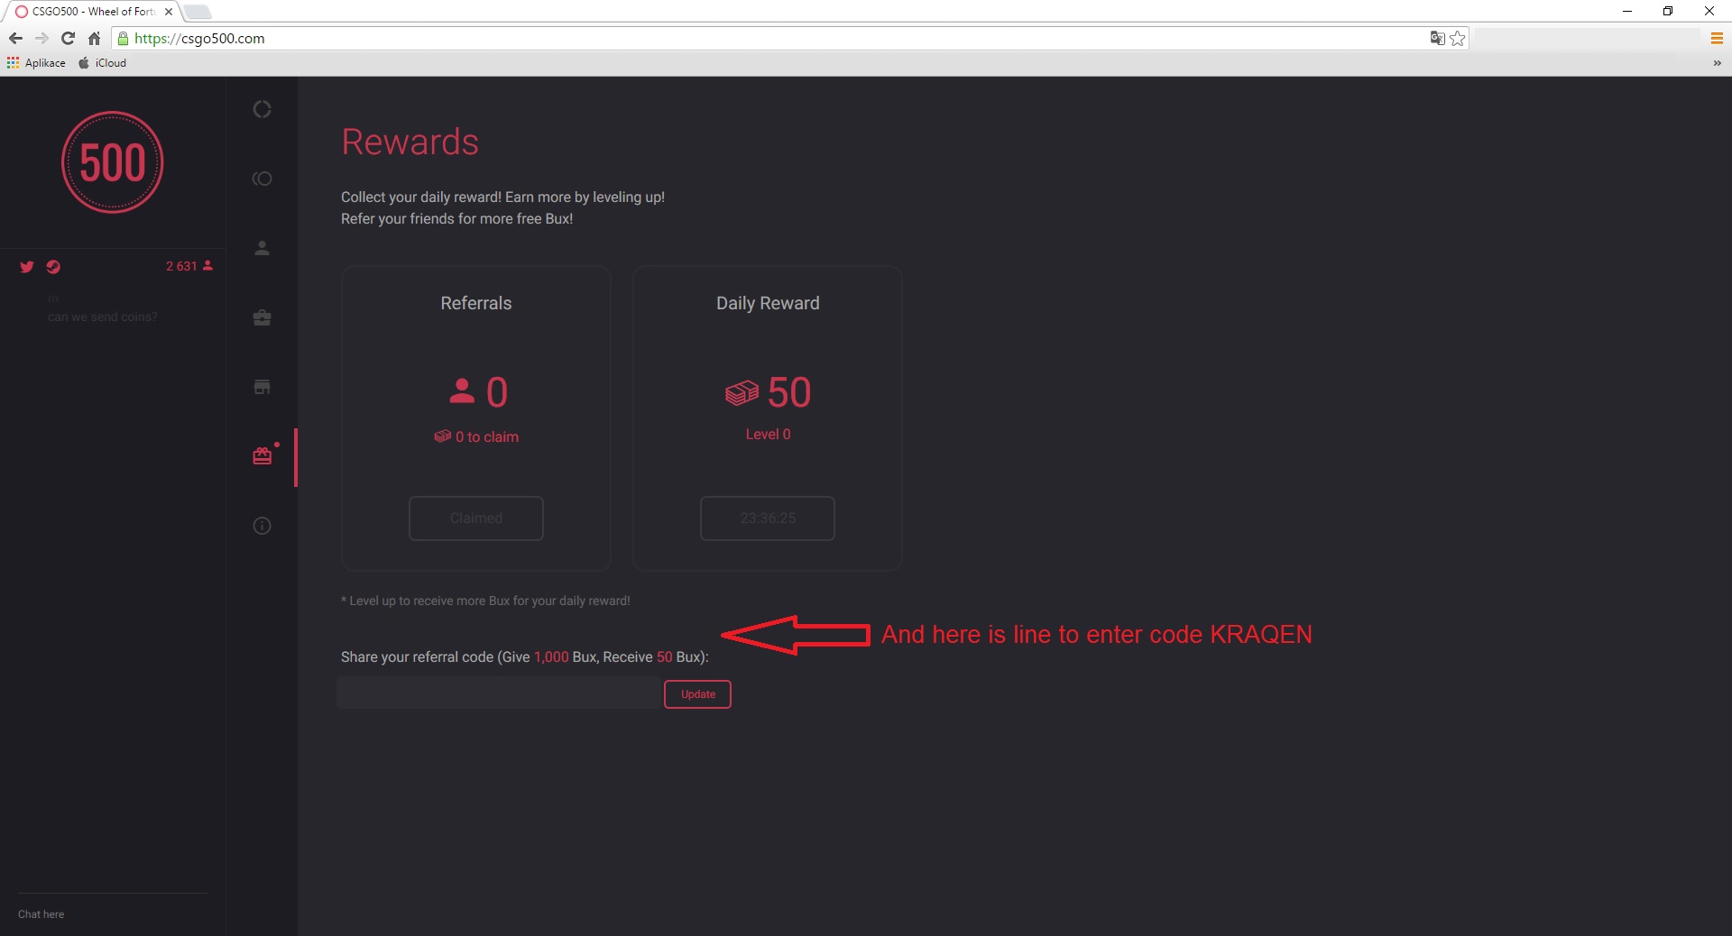Viewport: 1732px width, 936px height.
Task: Go to the browser home page
Action: pyautogui.click(x=94, y=38)
